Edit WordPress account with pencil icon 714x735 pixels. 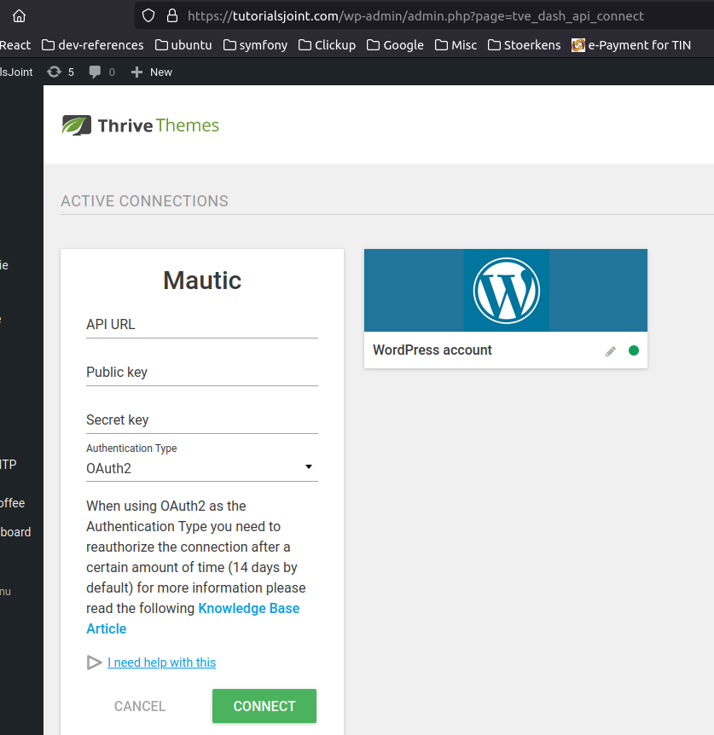coord(611,351)
